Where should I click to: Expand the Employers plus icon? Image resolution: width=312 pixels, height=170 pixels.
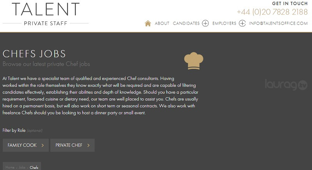click(x=242, y=23)
